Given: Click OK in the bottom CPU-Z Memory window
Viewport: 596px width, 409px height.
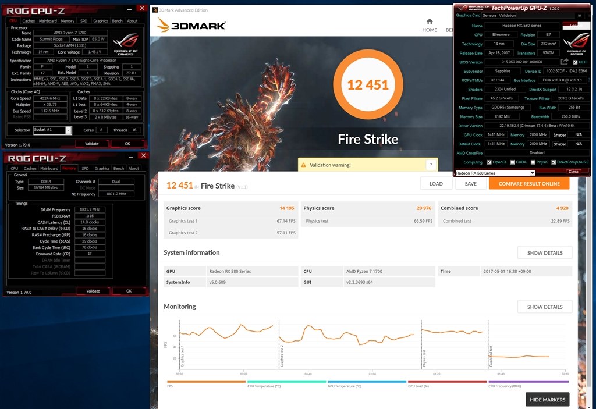Looking at the screenshot, I should pyautogui.click(x=129, y=291).
